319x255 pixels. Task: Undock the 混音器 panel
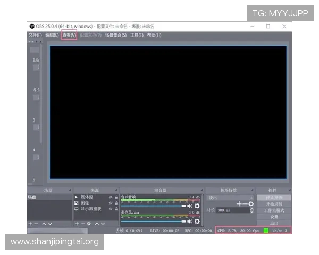tap(202, 190)
